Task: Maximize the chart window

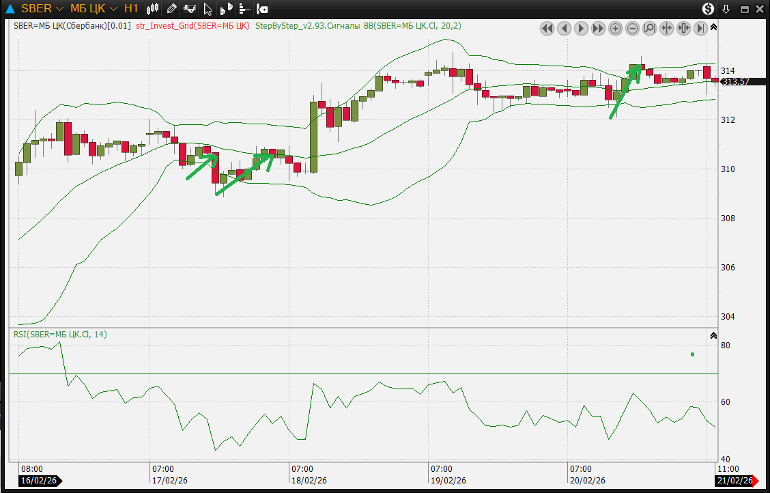Action: point(745,9)
